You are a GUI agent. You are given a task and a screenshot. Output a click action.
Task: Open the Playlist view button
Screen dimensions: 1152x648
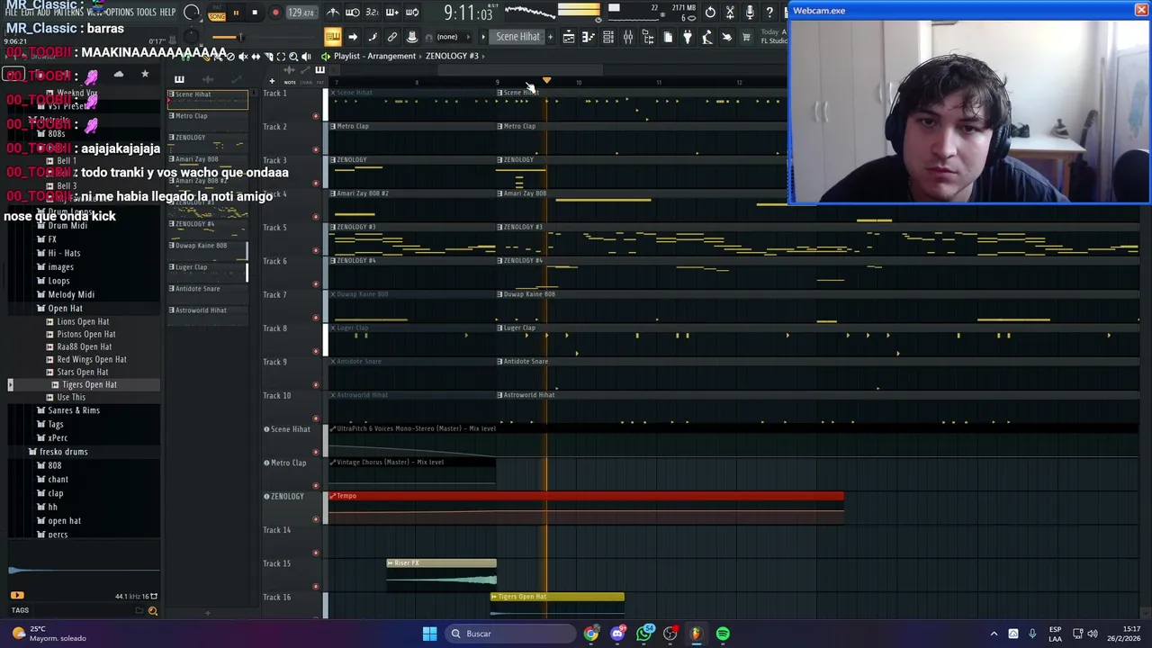pyautogui.click(x=569, y=37)
